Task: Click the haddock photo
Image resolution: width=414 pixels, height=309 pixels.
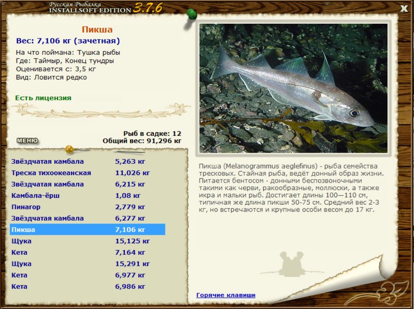Action: coord(293,88)
